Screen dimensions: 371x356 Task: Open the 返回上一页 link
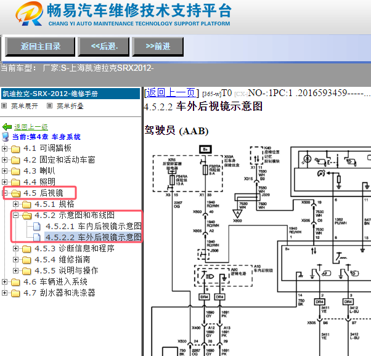[170, 93]
